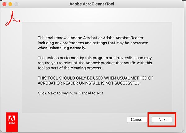Click the grayed-out zoom window button
Screen dimensions: 186x133
15,4
